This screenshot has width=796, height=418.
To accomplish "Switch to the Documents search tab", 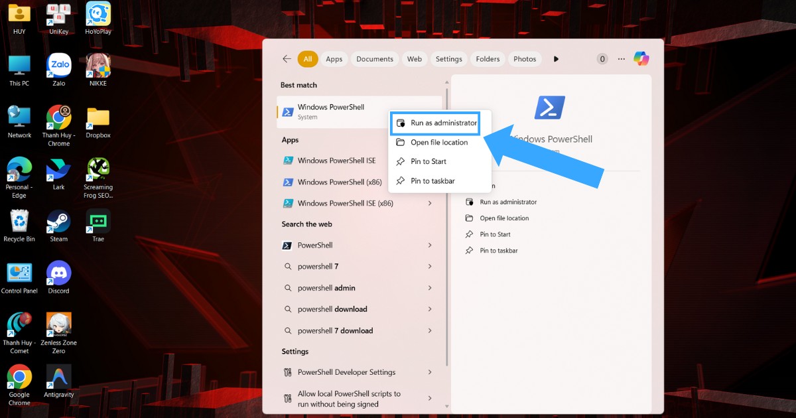I will [375, 58].
